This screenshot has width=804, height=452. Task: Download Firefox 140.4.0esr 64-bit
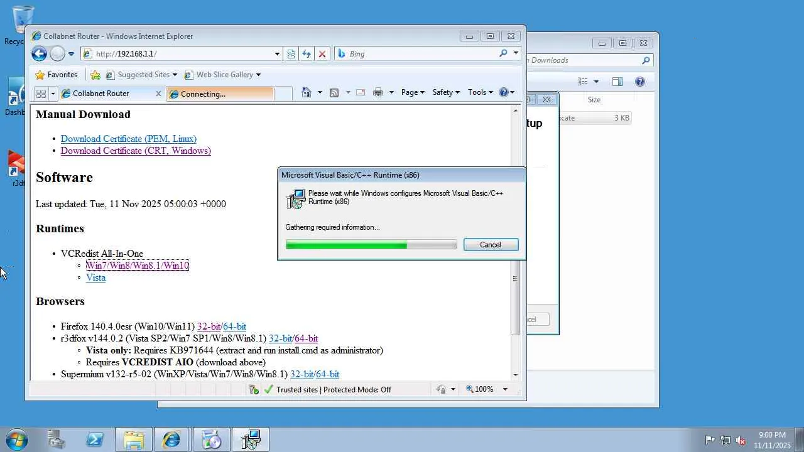pyautogui.click(x=234, y=326)
